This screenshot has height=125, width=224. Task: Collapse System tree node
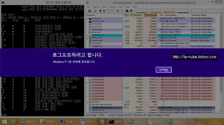click(87, 102)
